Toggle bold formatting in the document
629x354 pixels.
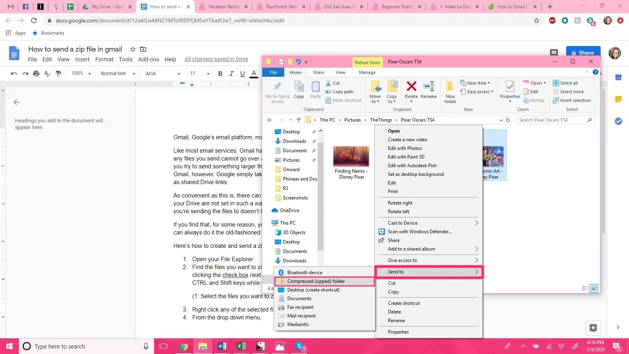tap(220, 74)
